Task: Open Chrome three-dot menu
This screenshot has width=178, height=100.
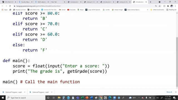Action: pos(175,6)
